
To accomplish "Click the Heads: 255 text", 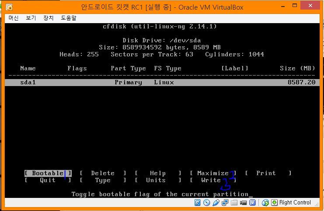I will [x=79, y=54].
